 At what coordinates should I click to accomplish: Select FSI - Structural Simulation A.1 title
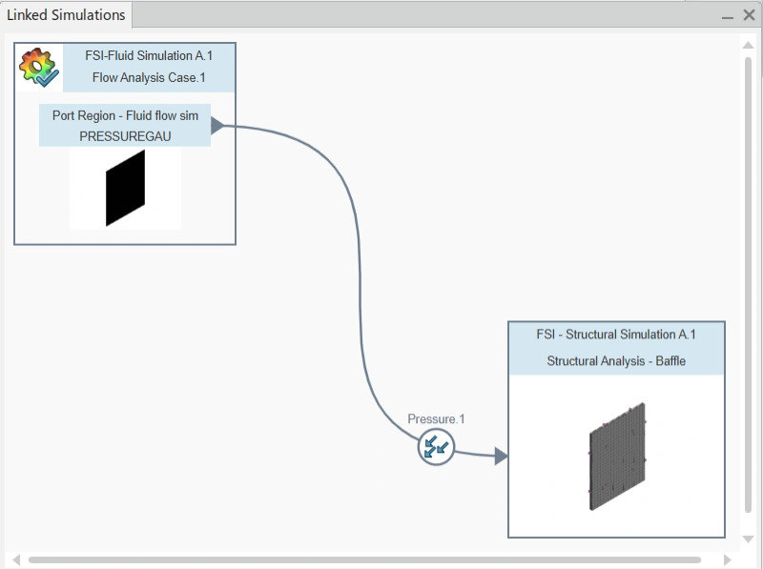tap(616, 335)
